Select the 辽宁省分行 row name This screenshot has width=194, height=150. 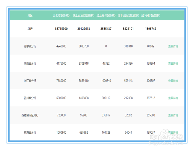(x=30, y=46)
